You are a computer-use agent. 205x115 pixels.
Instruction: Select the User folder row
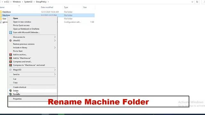(x=47, y=19)
